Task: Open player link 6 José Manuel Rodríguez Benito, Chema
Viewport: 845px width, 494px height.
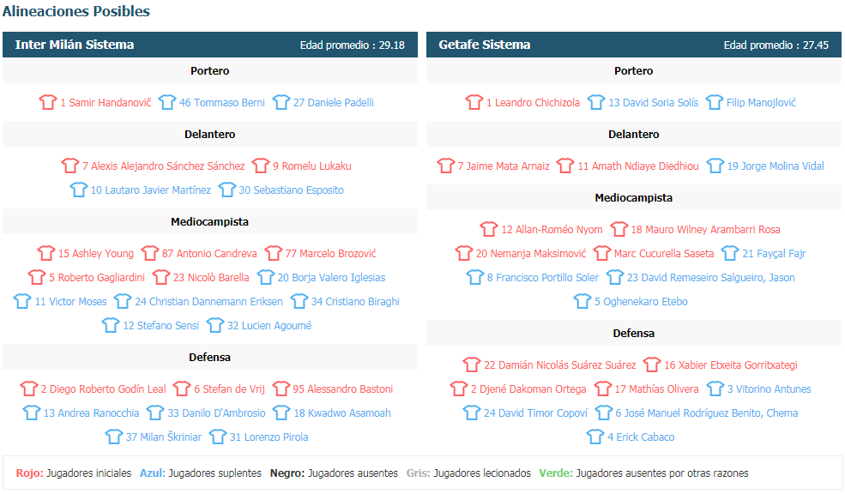Action: tap(707, 413)
